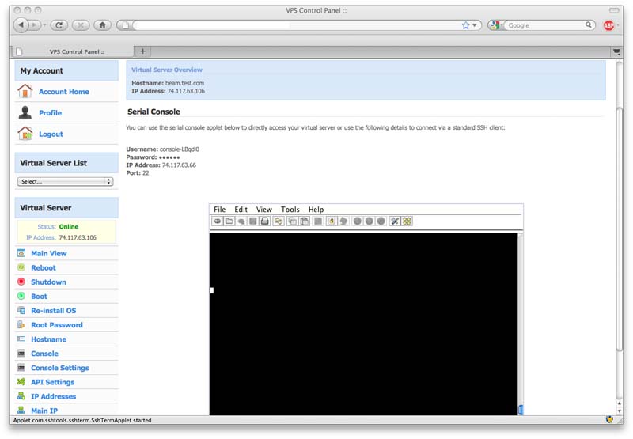The height and width of the screenshot is (439, 633).
Task: Click the Adblock Plus icon in the browser toolbar
Action: 609,25
